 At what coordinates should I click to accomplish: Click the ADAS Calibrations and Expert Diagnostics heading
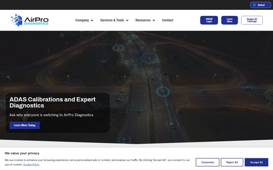pos(52,102)
